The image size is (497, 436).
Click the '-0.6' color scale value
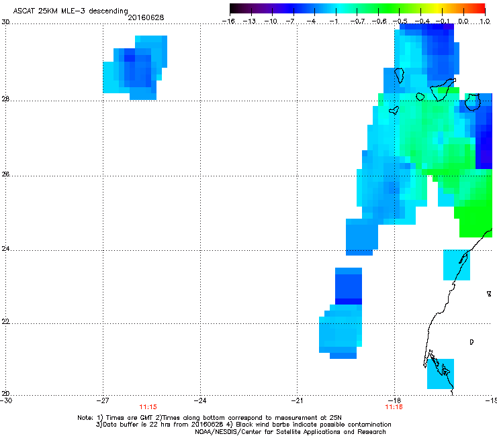click(x=379, y=21)
